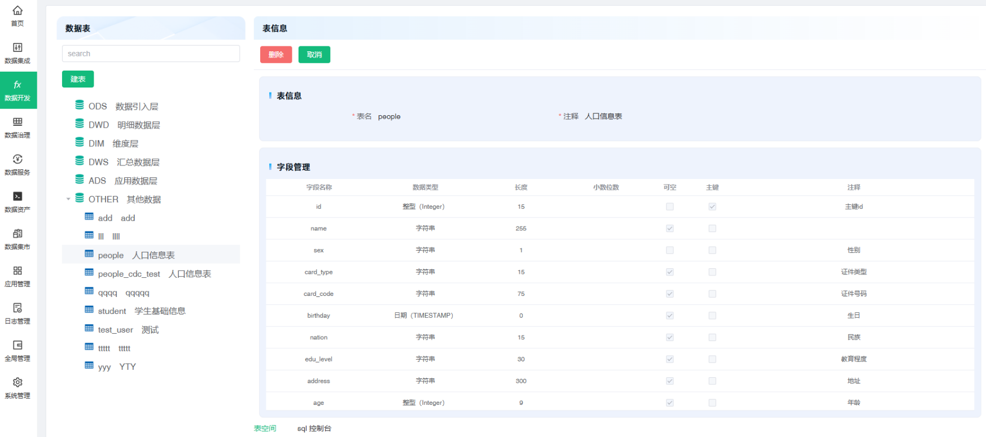Open 数据集成 data integration icon
Screen dimensions: 986x437
tap(17, 48)
